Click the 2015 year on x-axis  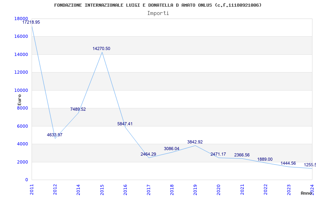(102, 189)
